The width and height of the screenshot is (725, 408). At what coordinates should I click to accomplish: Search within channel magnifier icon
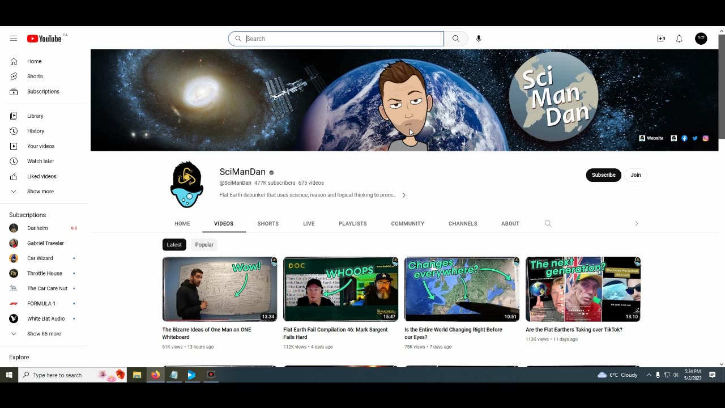548,223
